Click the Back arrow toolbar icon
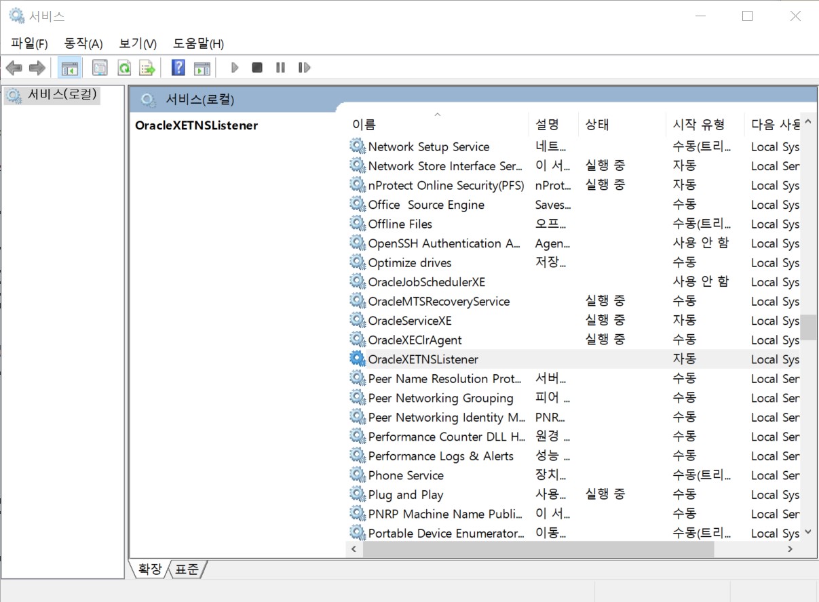This screenshot has width=819, height=602. [14, 68]
